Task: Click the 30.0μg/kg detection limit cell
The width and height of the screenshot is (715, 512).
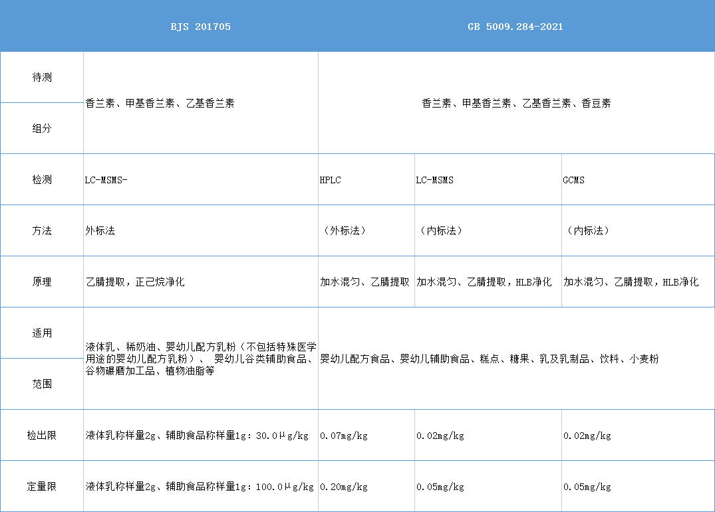Action: click(x=201, y=435)
